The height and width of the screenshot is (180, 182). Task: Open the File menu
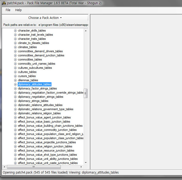(x=8, y=10)
